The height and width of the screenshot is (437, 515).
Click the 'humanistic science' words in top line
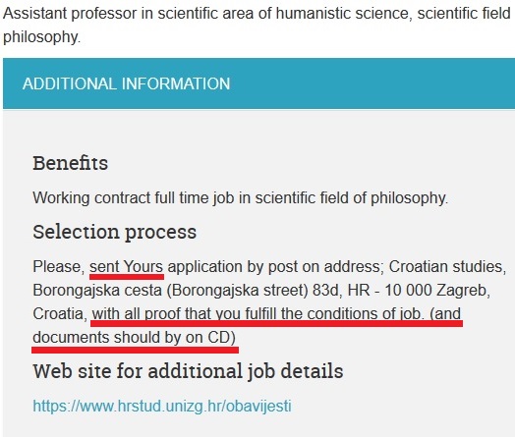[x=344, y=14]
